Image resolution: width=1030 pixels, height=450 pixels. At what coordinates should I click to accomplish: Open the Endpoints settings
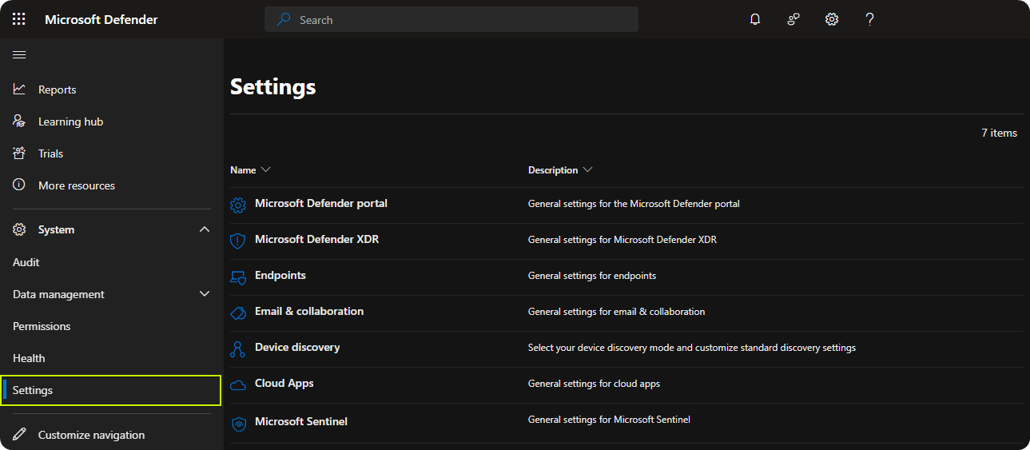280,276
